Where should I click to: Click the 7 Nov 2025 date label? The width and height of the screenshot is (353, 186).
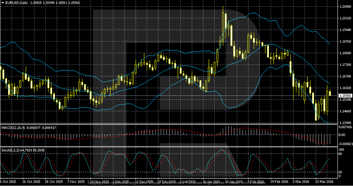(x=76, y=182)
